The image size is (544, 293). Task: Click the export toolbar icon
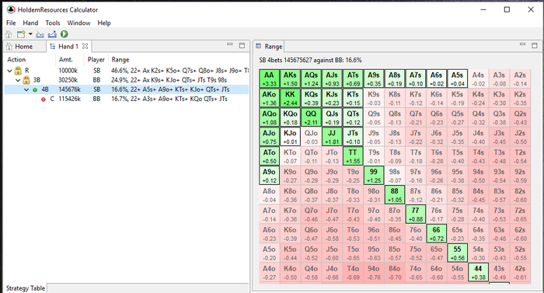tap(52, 34)
